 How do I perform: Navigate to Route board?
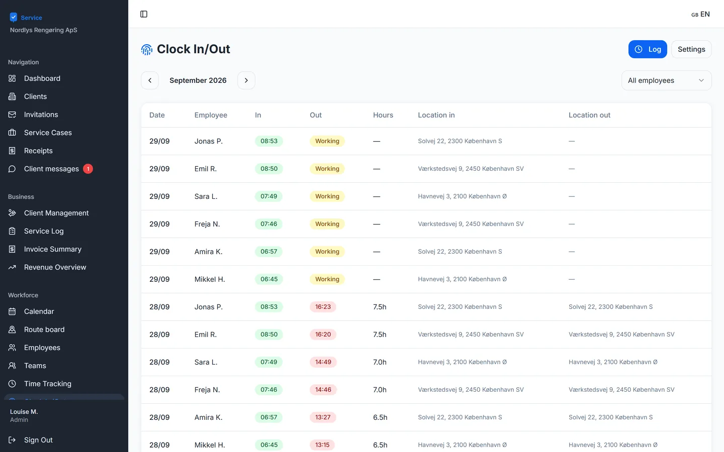[64, 329]
